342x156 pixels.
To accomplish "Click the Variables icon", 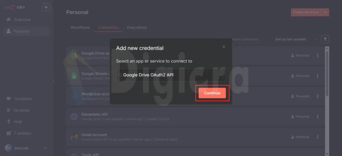I will pyautogui.click(x=8, y=110).
